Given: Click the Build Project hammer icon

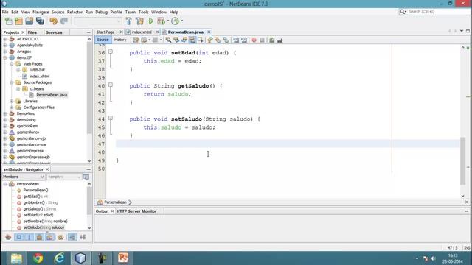Looking at the screenshot, I should pyautogui.click(x=128, y=21).
